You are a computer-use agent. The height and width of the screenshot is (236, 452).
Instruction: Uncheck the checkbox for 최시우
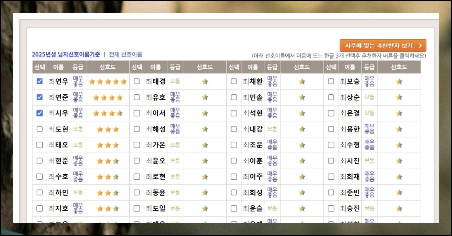click(x=40, y=113)
